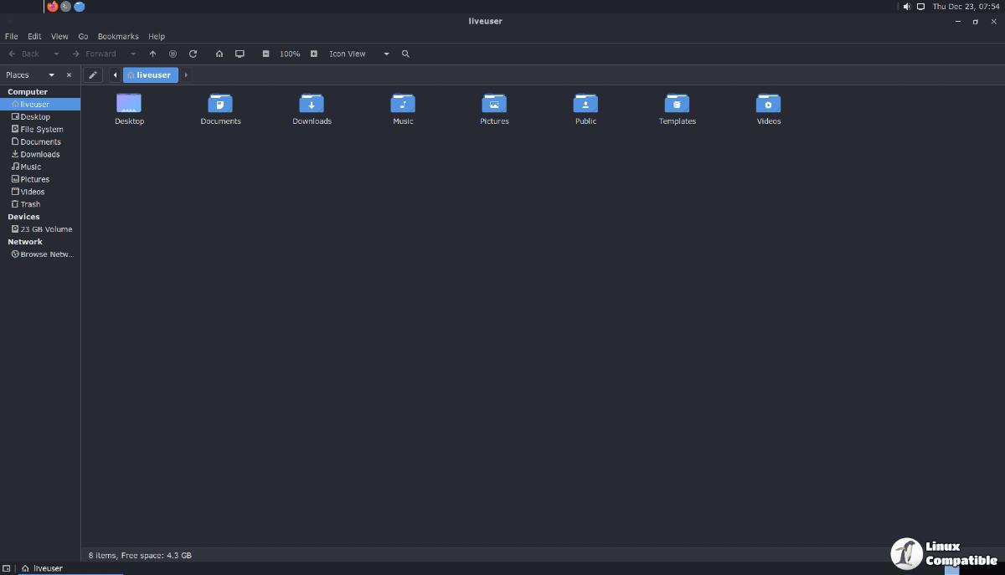Click the liveuser path bar button
The height and width of the screenshot is (575, 1005).
151,75
